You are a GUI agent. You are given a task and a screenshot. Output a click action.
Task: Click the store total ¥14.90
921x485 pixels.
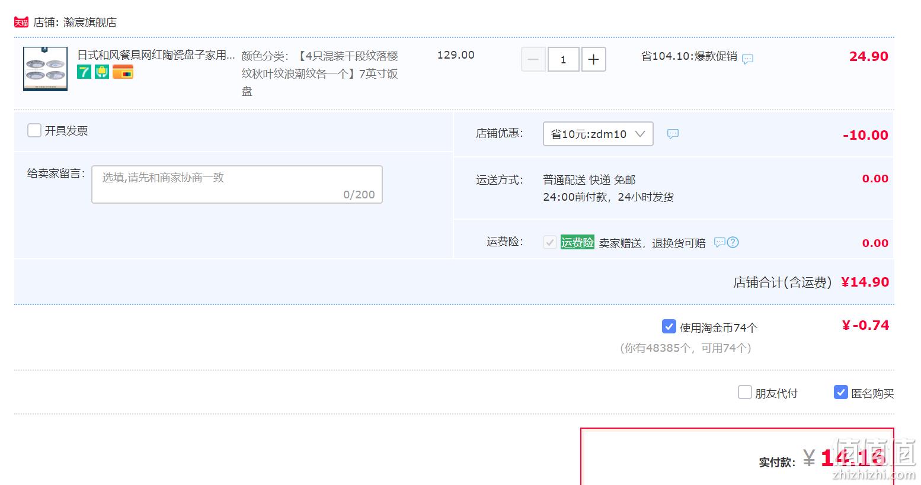[865, 282]
